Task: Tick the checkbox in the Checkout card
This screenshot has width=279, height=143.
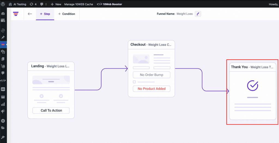Action: pyautogui.click(x=134, y=82)
